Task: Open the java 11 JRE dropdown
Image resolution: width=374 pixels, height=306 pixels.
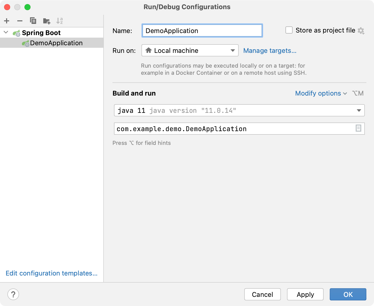Action: click(x=359, y=110)
